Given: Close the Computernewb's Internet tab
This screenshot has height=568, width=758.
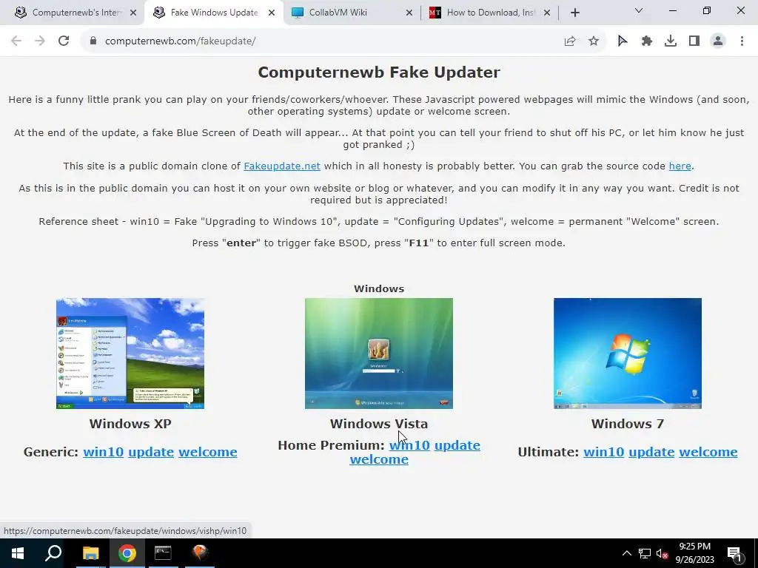Looking at the screenshot, I should tap(133, 13).
